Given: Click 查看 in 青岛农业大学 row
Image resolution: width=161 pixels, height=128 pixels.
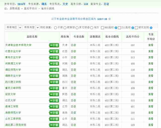Looking at the screenshot, I should pos(151,57).
